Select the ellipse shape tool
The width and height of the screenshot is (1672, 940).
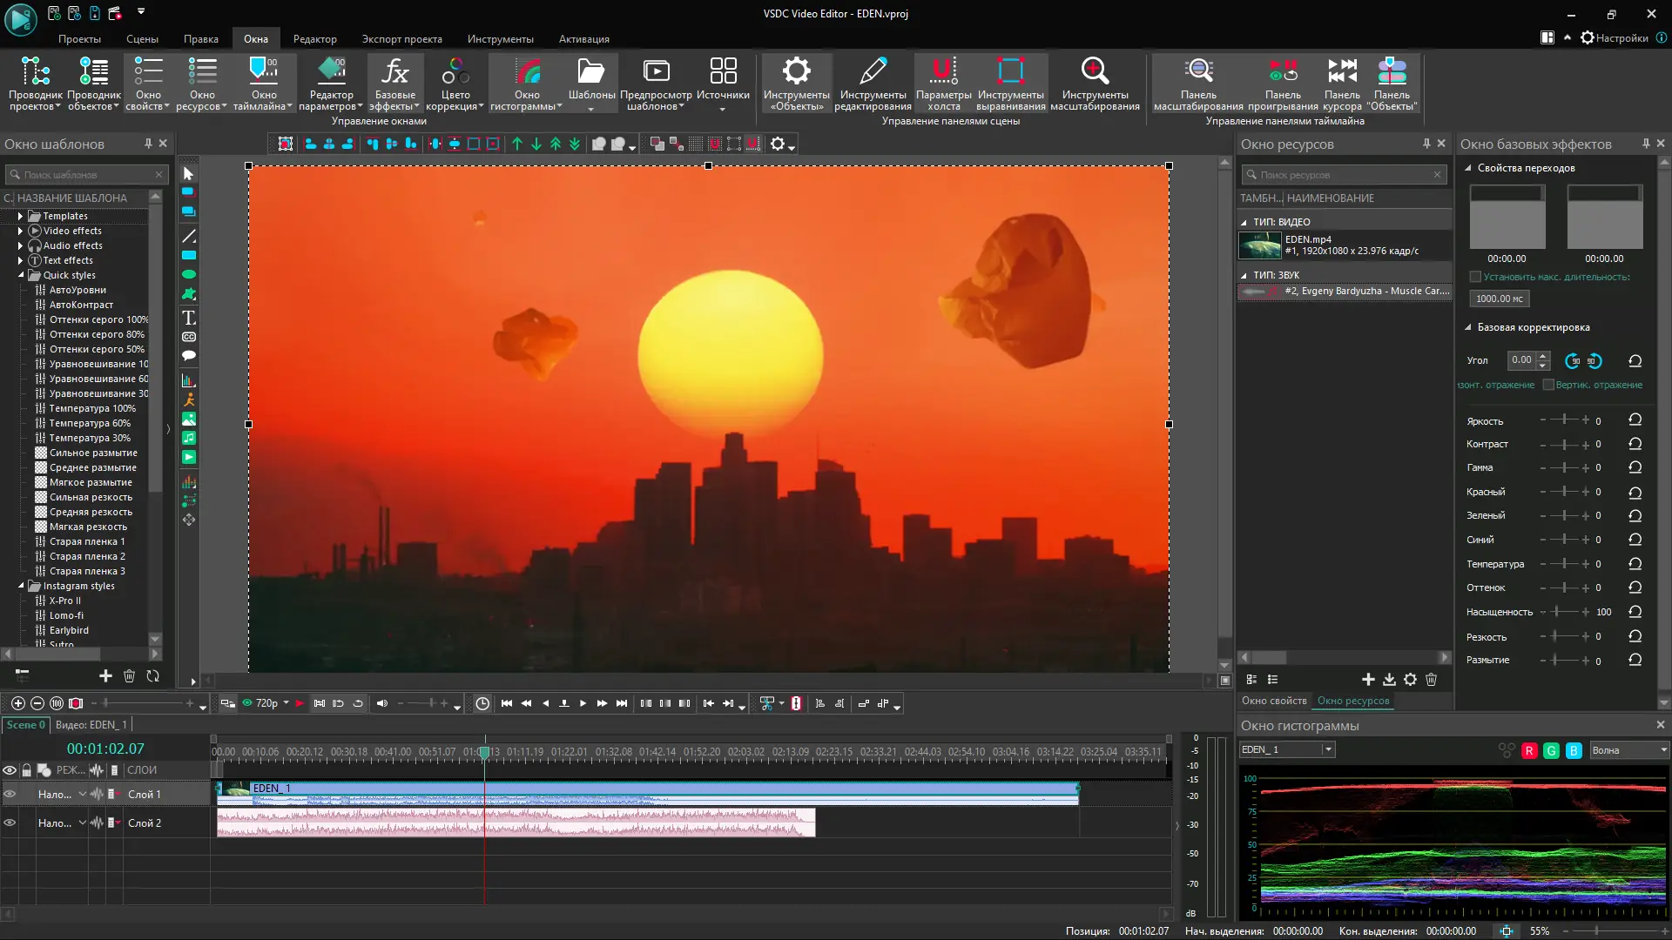click(x=189, y=275)
